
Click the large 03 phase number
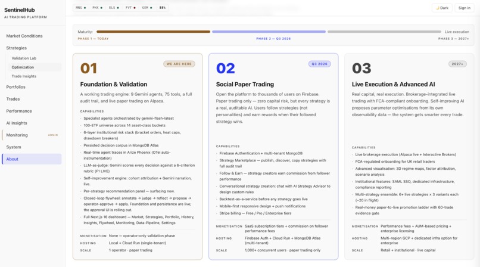(x=361, y=69)
